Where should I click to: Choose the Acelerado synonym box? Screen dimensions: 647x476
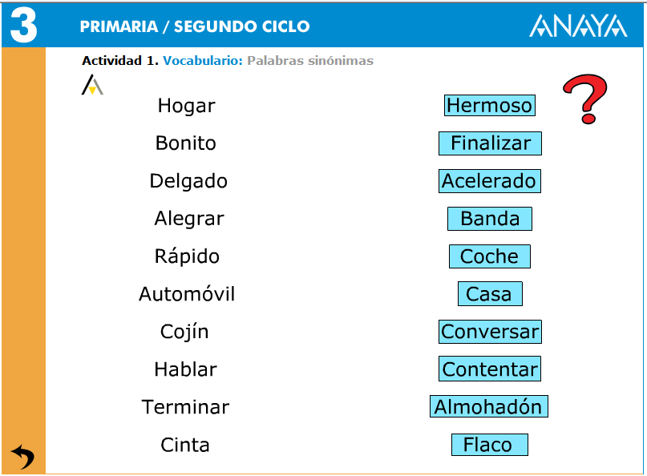pyautogui.click(x=489, y=181)
